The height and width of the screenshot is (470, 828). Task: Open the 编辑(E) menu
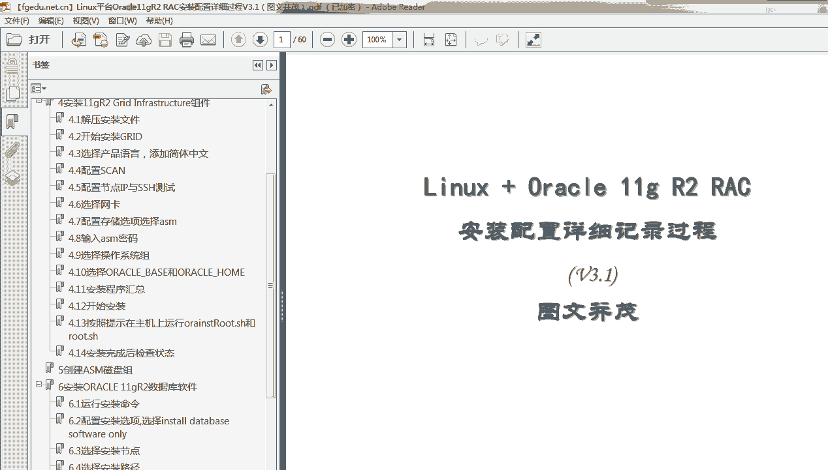[x=51, y=21]
